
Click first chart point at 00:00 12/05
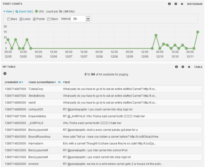click(8, 40)
